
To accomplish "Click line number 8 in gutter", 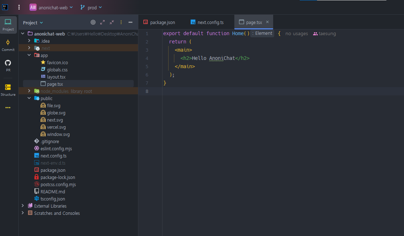I will [x=147, y=91].
